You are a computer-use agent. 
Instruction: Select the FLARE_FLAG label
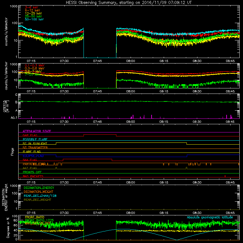click(32, 152)
